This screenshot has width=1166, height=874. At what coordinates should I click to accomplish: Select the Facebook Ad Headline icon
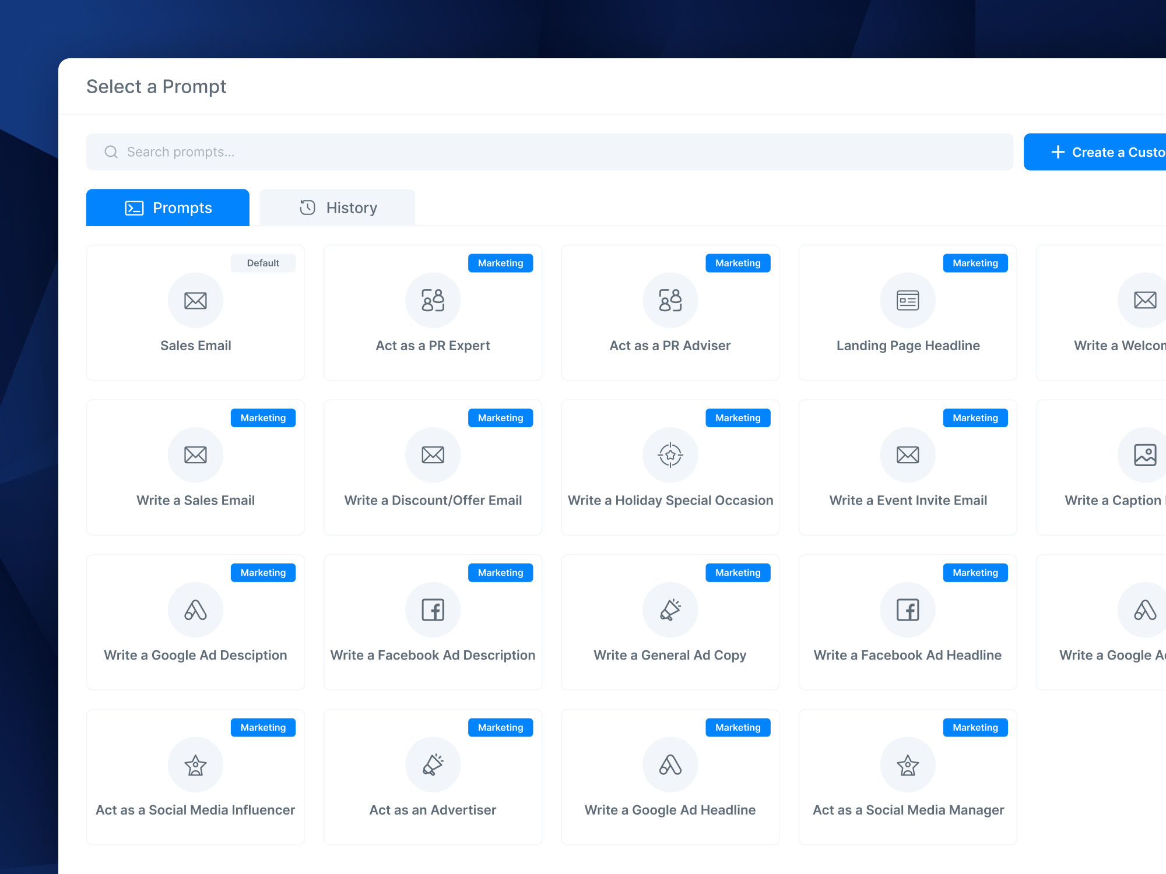[x=907, y=610]
